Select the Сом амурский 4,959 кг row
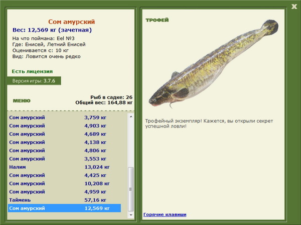301x225 pixels. coord(65,191)
